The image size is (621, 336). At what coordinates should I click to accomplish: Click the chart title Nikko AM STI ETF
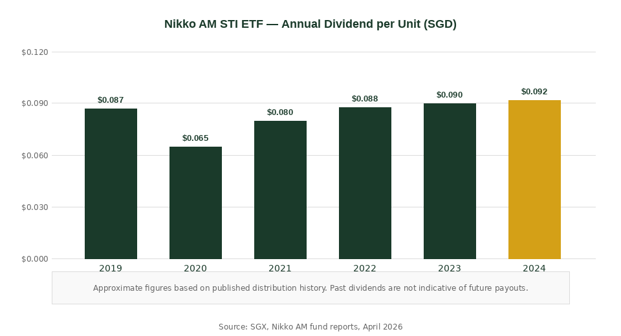point(310,24)
